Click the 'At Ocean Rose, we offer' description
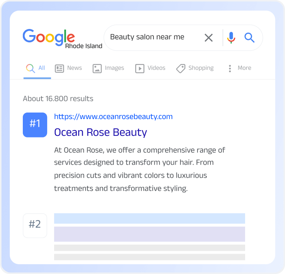The height and width of the screenshot is (274, 285). point(139,169)
